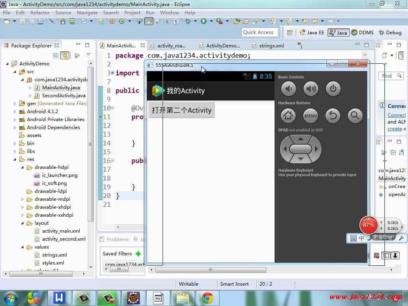
Task: Click the Back navigation arrow in toolbar
Action: [x=315, y=21]
